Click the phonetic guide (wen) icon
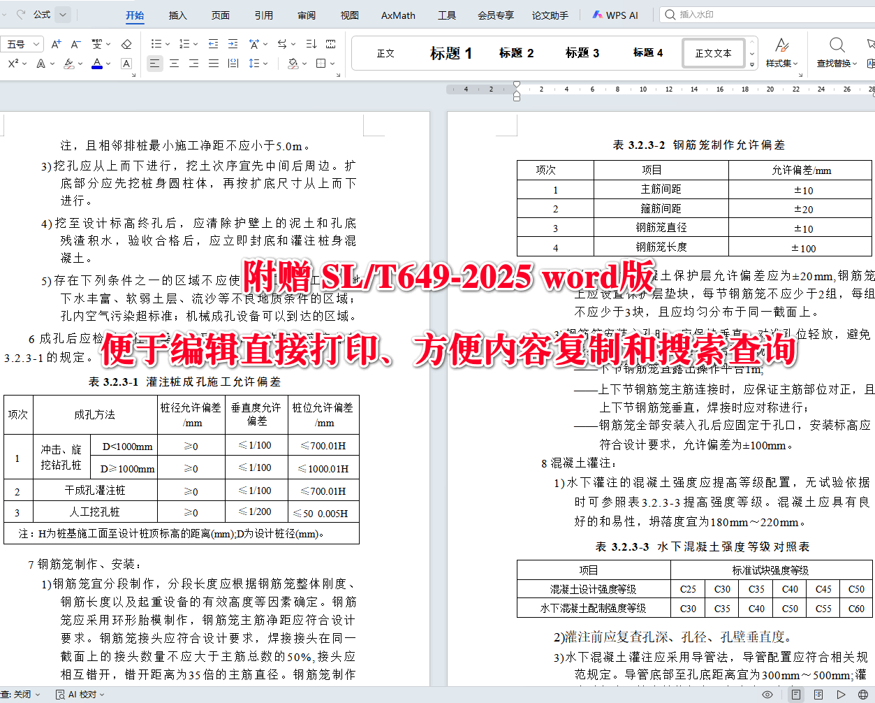 pos(96,44)
